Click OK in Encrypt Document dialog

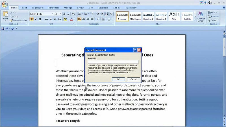tap(118, 79)
